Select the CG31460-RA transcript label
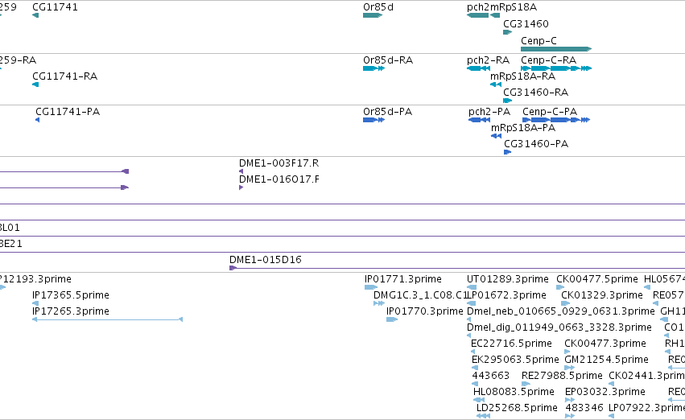 pos(535,92)
